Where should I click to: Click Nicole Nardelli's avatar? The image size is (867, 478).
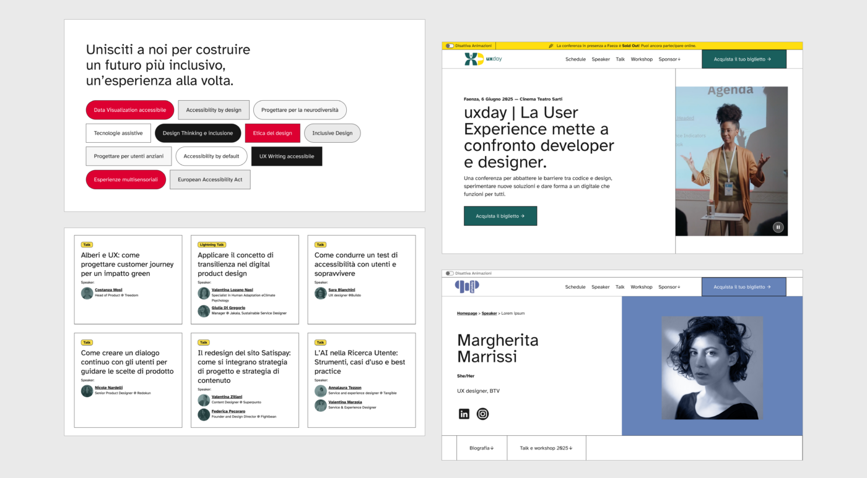pos(87,391)
